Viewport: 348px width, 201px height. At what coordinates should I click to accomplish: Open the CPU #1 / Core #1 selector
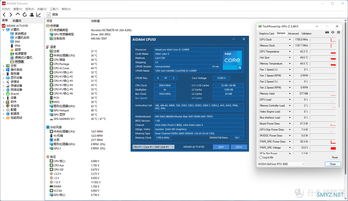pyautogui.click(x=153, y=147)
